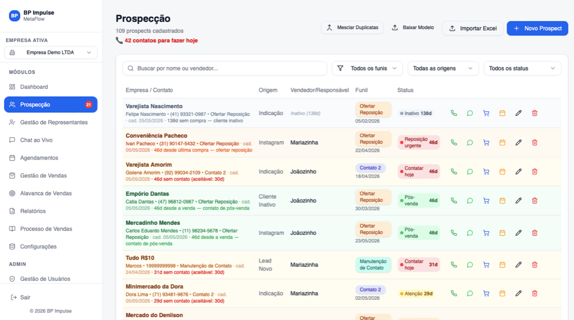Delete Empório Dantas using trash icon

pos(534,200)
